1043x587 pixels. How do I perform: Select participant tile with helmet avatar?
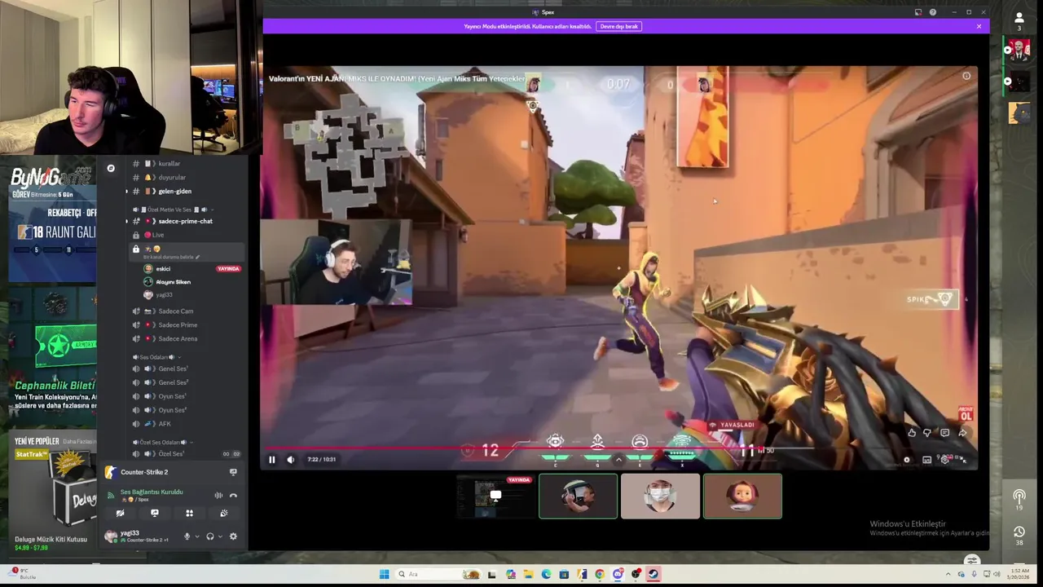coord(578,496)
